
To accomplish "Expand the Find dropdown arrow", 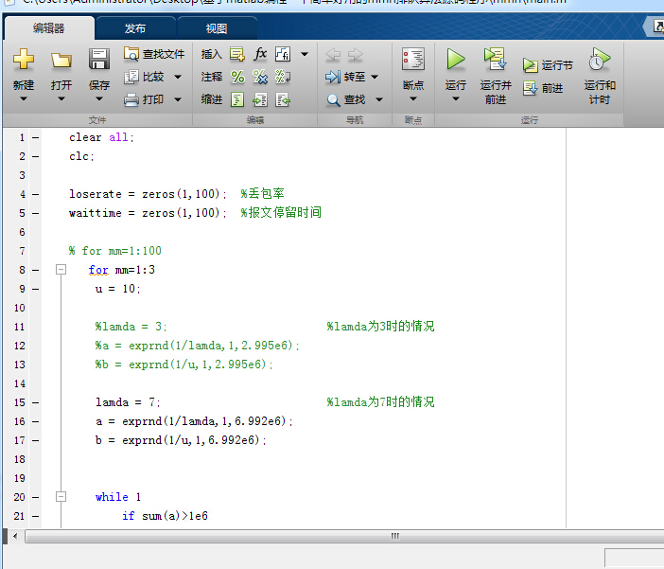I will point(379,99).
